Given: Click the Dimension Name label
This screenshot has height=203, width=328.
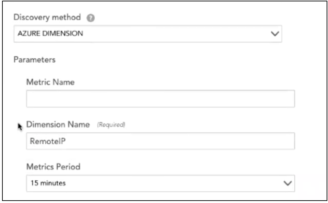Looking at the screenshot, I should pyautogui.click(x=58, y=124).
